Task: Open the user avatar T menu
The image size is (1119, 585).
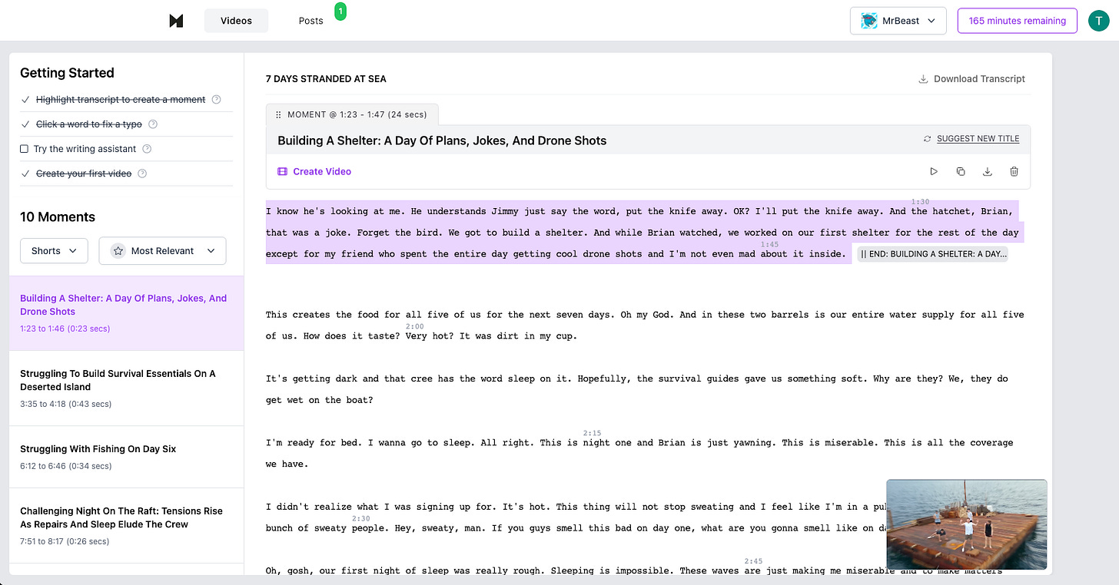Action: click(1098, 21)
